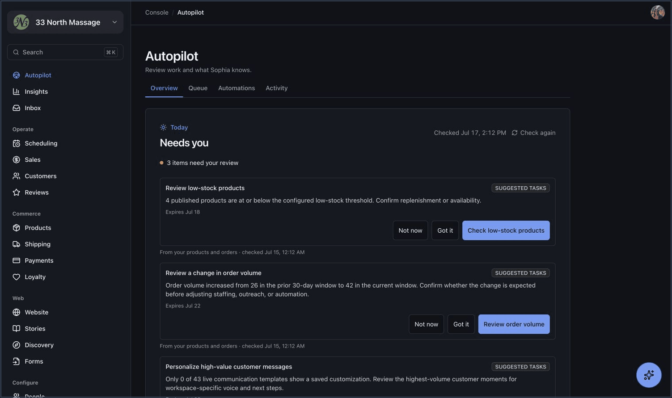Open Loyalty in the sidebar
This screenshot has height=398, width=672.
click(x=65, y=277)
